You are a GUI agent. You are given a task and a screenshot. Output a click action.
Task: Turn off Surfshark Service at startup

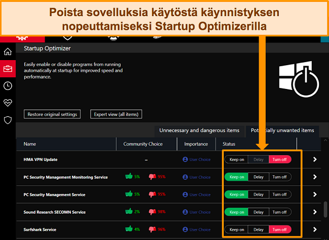280,229
